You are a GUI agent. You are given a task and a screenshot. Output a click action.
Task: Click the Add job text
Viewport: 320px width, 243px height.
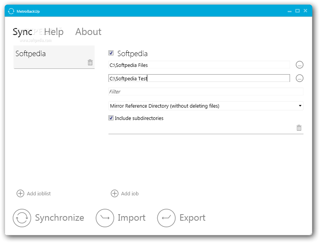pos(130,193)
